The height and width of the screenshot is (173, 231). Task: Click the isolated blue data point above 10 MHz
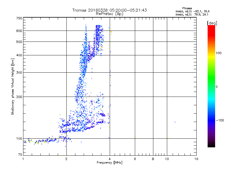pos(175,122)
